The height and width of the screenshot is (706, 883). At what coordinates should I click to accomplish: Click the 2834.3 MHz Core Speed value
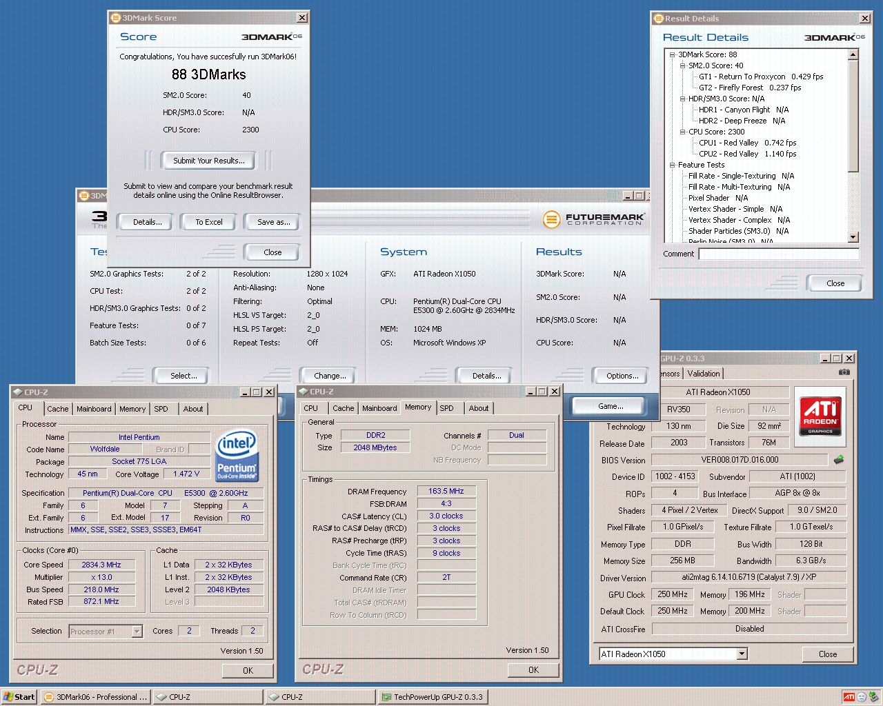click(101, 565)
